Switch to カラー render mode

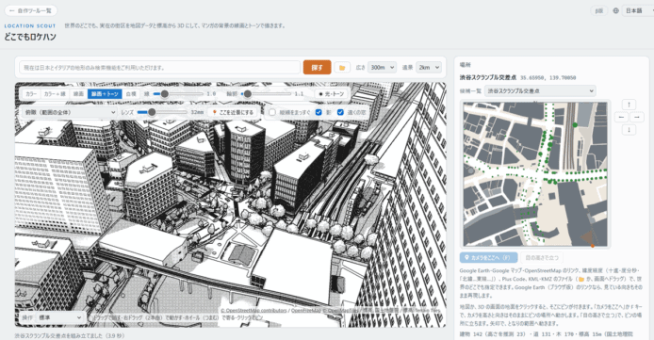(31, 94)
